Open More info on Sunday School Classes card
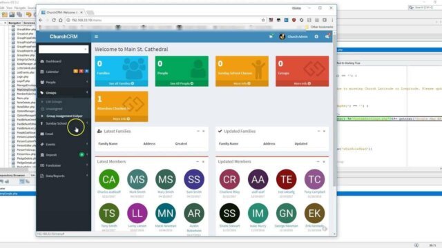 point(242,83)
